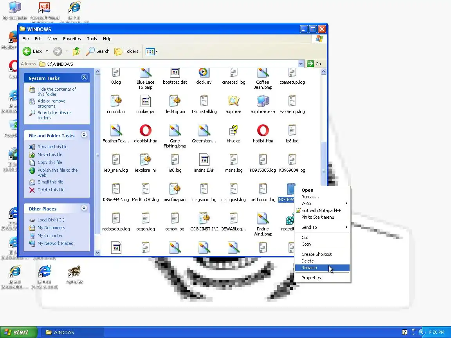Click Copy this file link
This screenshot has width=451, height=338.
[49, 162]
